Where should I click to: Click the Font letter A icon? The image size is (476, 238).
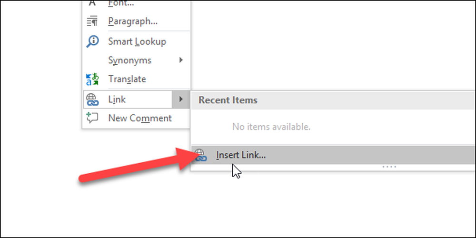click(x=92, y=3)
